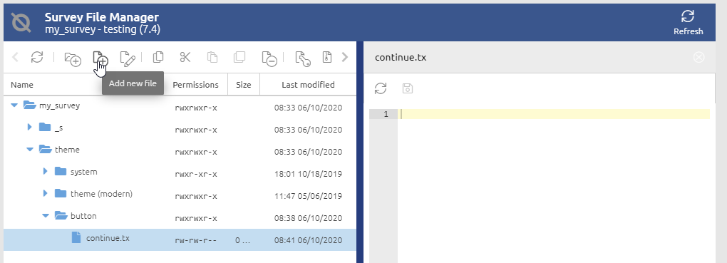Click the copy files toolbar icon
Screen dimensions: 727x263
tap(158, 57)
